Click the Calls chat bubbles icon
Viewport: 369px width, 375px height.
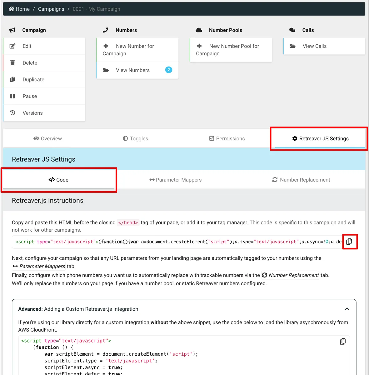tap(292, 30)
